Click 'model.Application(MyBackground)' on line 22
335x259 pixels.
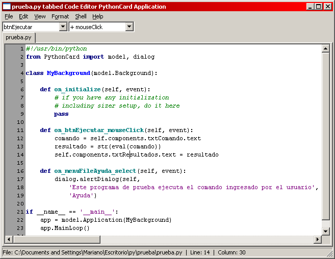point(116,220)
